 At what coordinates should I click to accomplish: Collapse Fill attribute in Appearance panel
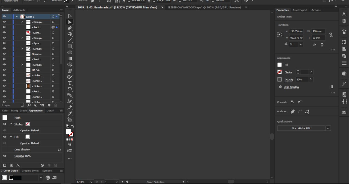(11, 137)
